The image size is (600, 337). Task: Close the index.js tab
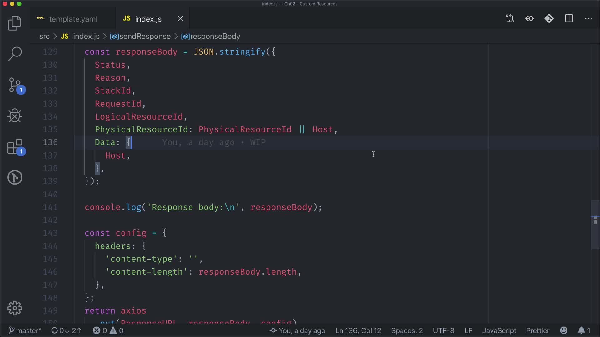(181, 19)
